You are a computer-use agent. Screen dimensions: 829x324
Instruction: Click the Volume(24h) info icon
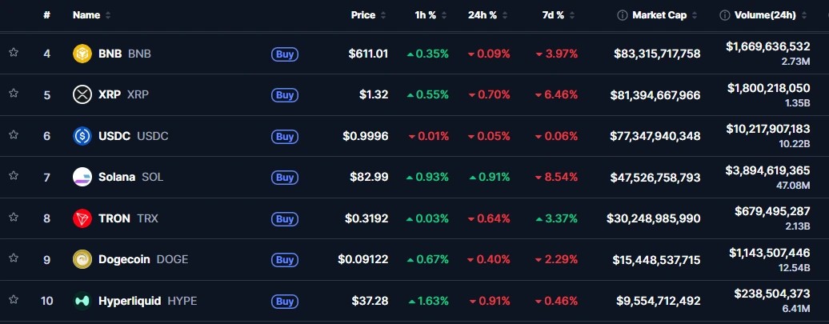click(724, 15)
